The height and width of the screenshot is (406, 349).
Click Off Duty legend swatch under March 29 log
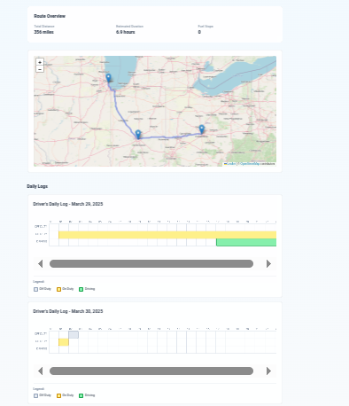click(x=35, y=289)
